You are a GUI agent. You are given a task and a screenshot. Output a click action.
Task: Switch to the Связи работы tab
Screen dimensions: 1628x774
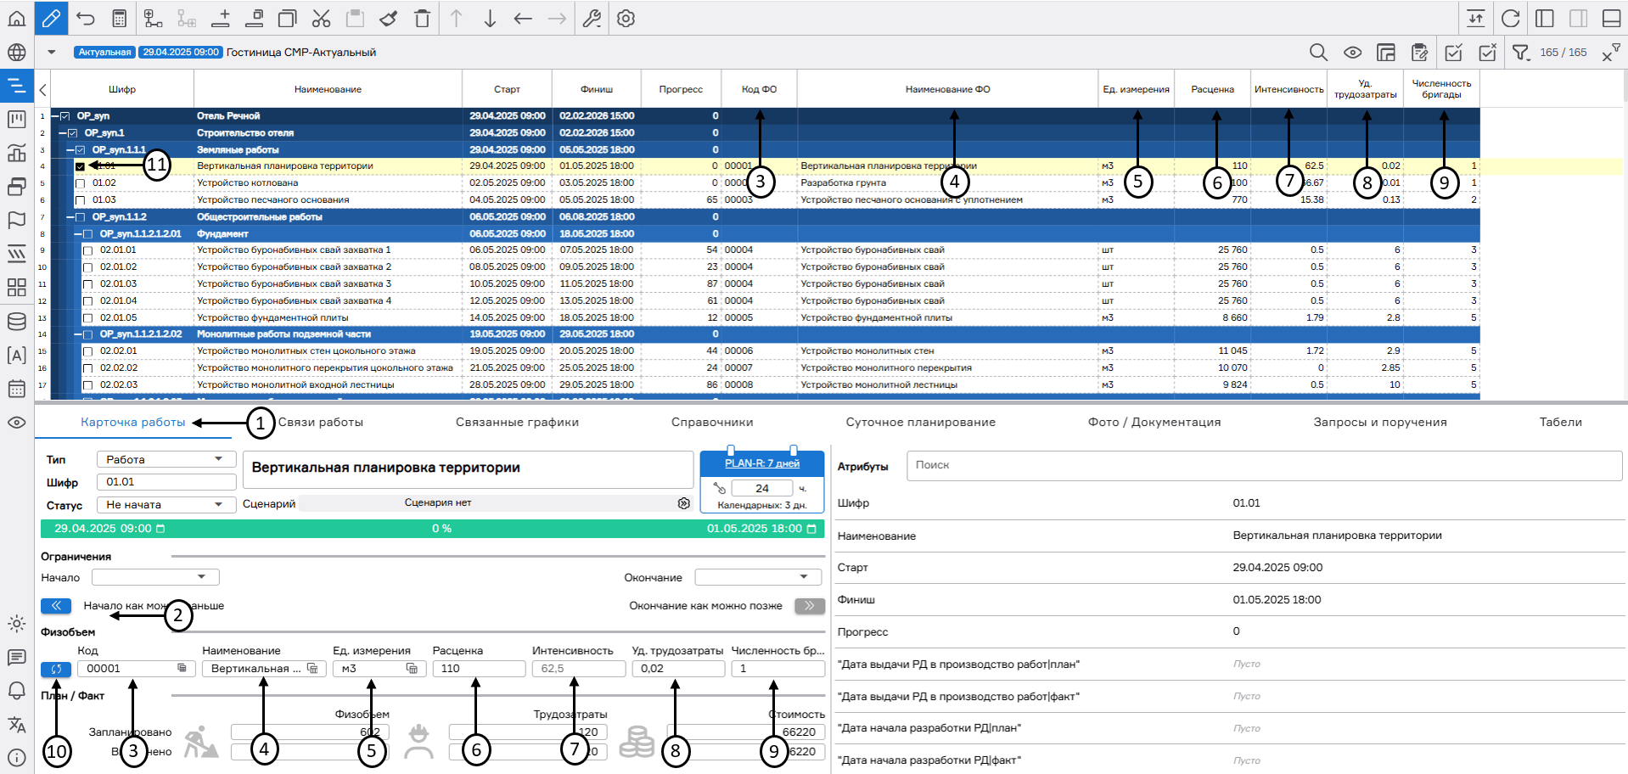click(x=320, y=422)
